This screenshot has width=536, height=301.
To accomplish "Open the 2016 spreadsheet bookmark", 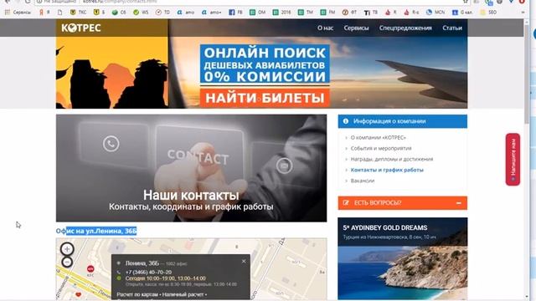I will [281, 13].
